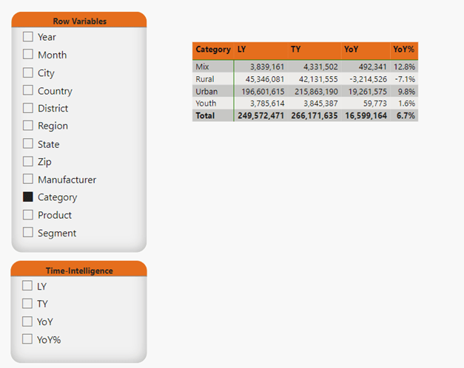Click the Row Variables slicer header
This screenshot has height=368, width=464.
79,21
